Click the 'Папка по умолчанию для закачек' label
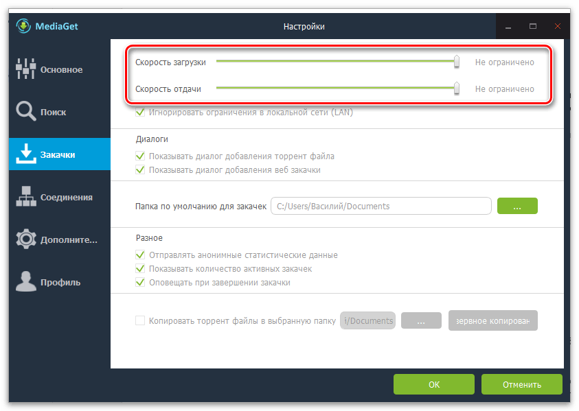The height and width of the screenshot is (411, 579). click(x=201, y=207)
